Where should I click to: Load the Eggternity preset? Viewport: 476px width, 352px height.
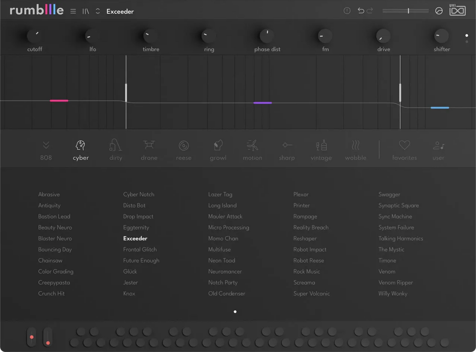coord(136,228)
